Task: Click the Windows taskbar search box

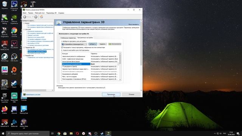Action: 28,133
